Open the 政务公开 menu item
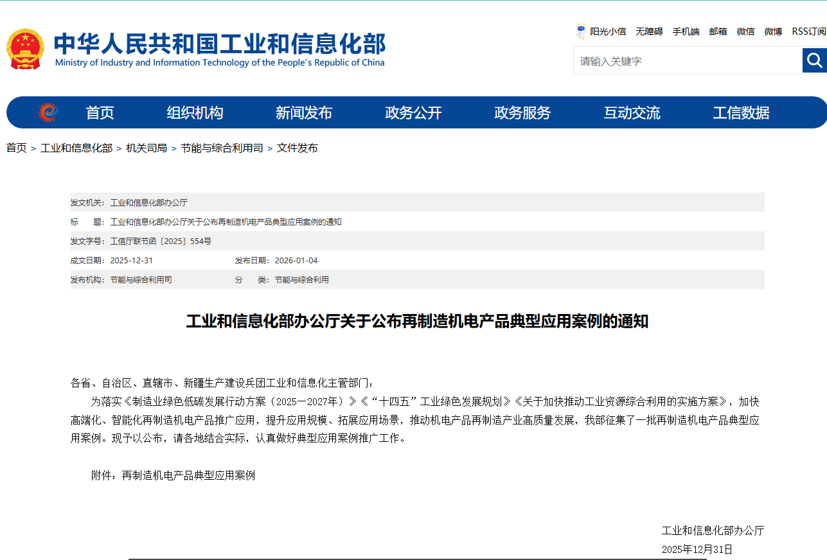Screen dimensions: 827x560 (413, 113)
